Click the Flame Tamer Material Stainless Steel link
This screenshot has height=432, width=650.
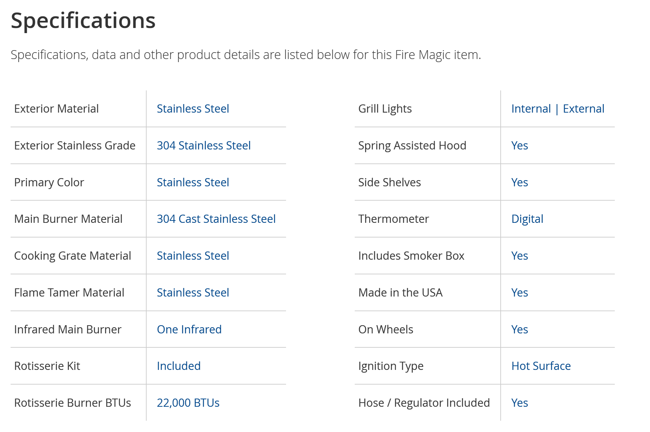[193, 293]
